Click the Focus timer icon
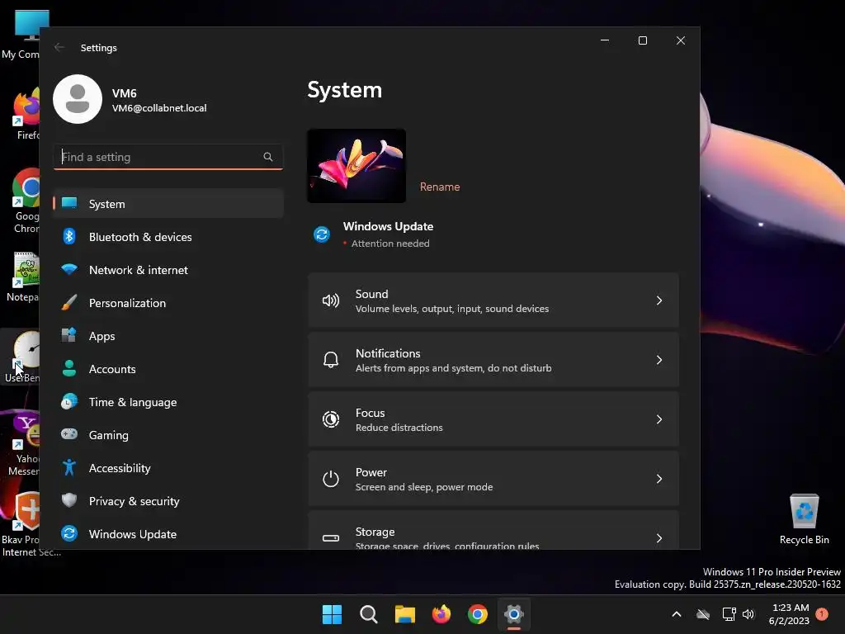 point(331,419)
